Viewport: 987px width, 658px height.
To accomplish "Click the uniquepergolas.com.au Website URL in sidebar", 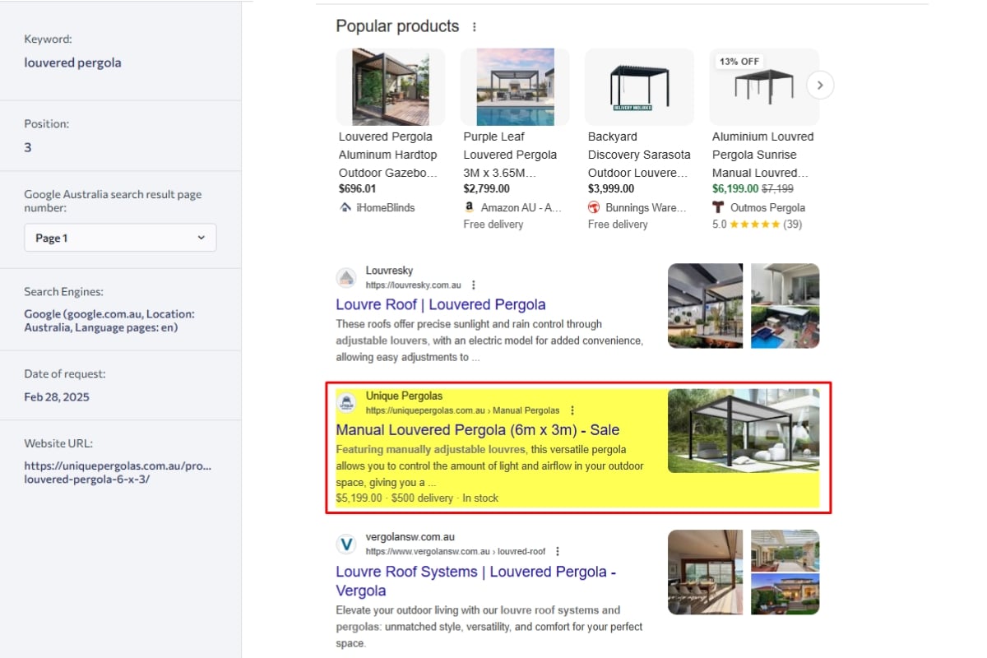I will 118,472.
